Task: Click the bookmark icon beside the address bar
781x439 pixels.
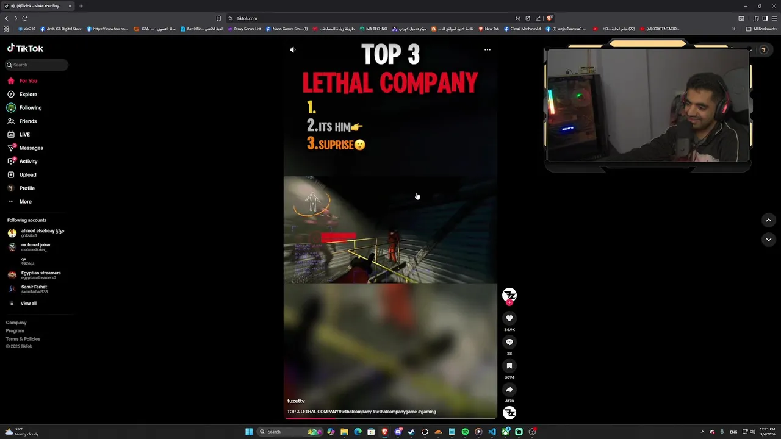Action: 218,18
